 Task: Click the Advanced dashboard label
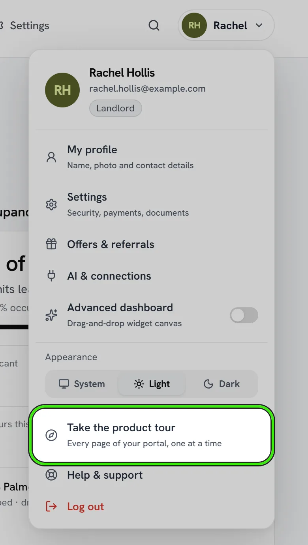click(x=120, y=308)
